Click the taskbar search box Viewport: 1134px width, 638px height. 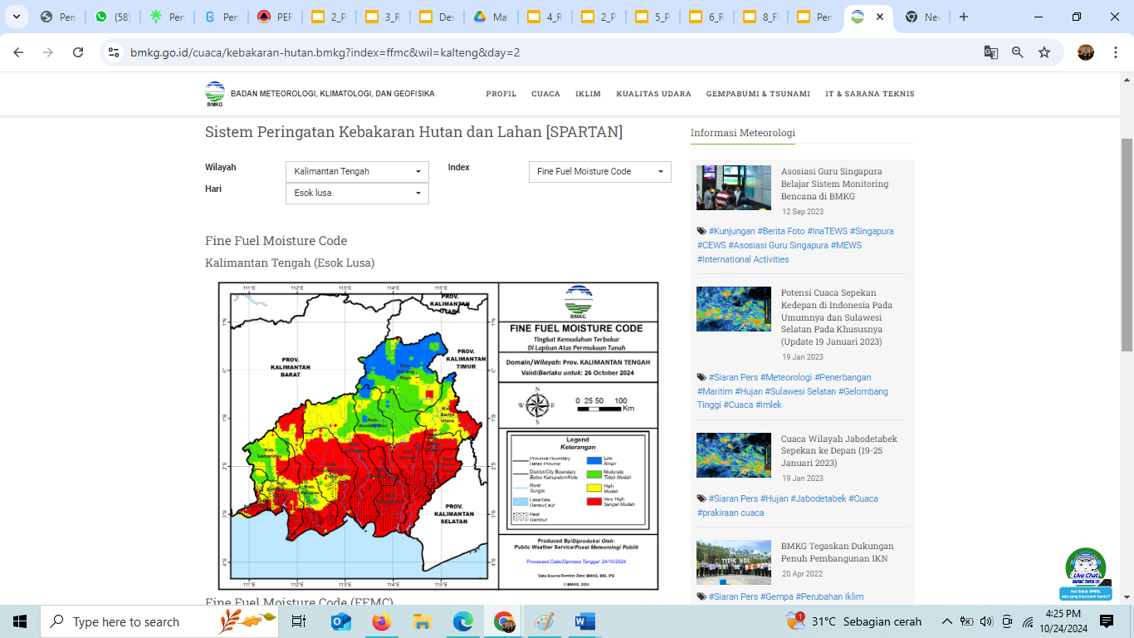161,621
